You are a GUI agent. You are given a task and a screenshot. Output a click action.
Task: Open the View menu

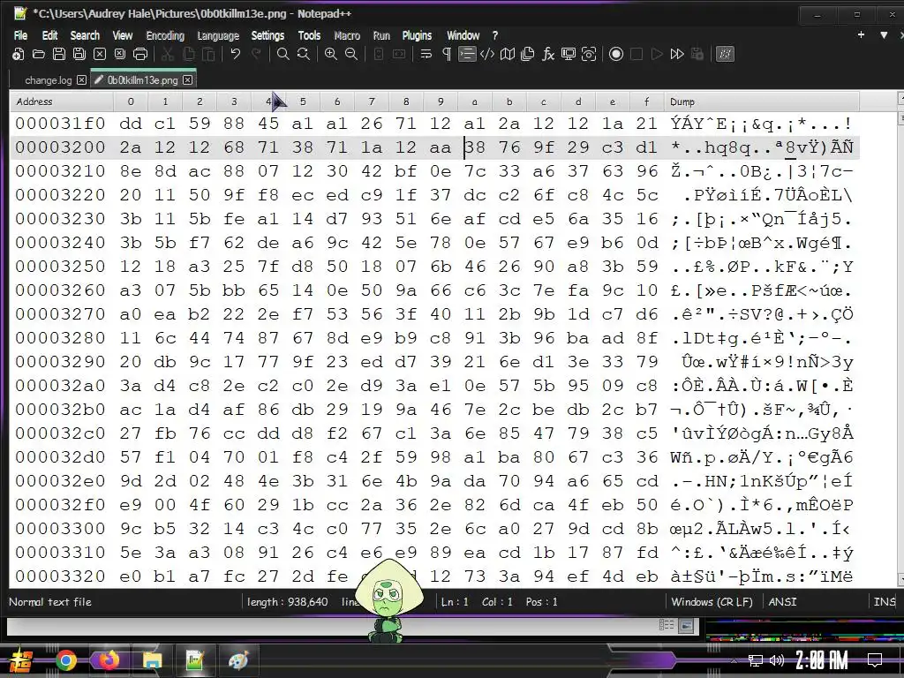click(x=122, y=35)
